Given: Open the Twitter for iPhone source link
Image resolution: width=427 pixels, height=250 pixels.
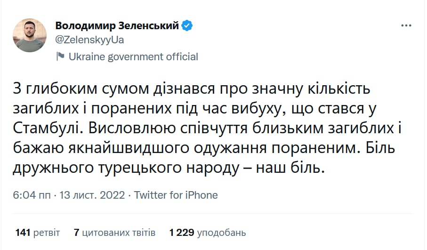Looking at the screenshot, I should [x=176, y=195].
